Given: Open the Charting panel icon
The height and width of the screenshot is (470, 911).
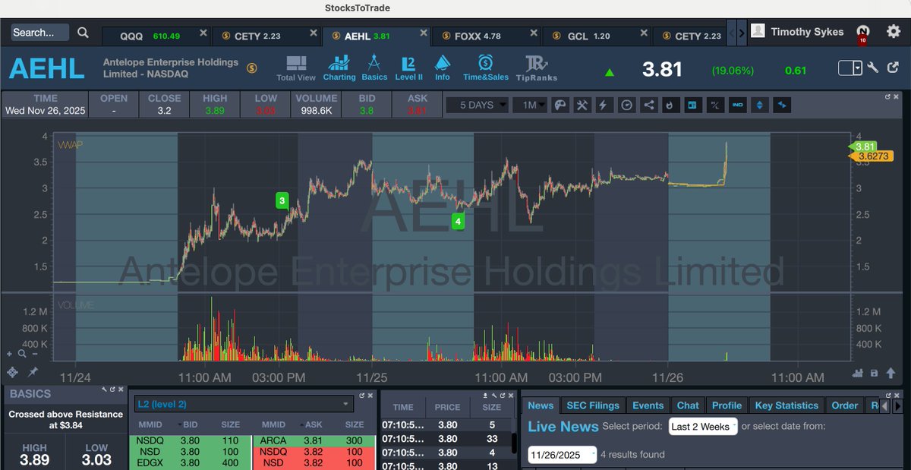Looking at the screenshot, I should 339,67.
